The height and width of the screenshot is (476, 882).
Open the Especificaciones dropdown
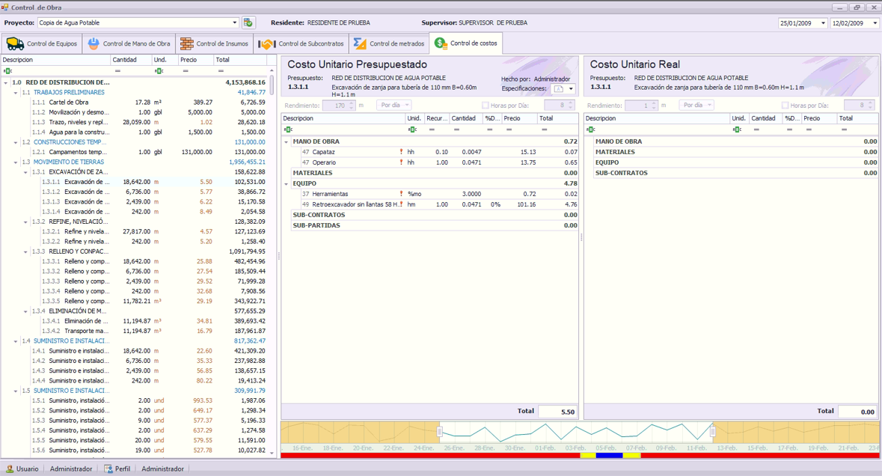(571, 89)
